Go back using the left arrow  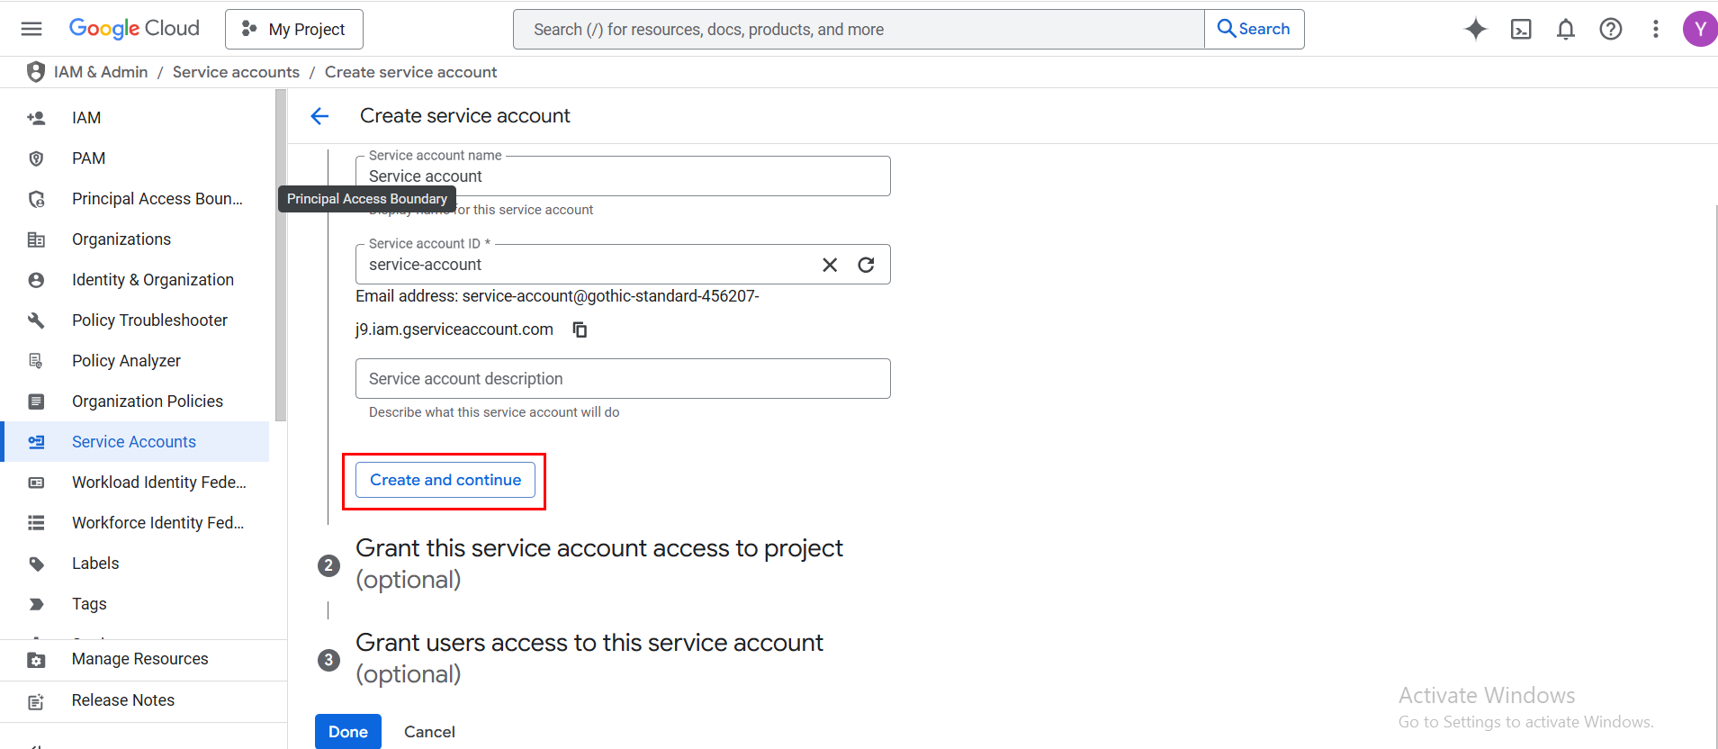[x=319, y=116]
